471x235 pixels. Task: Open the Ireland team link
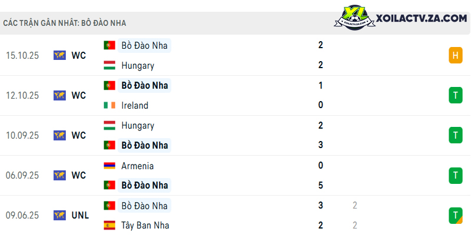pyautogui.click(x=135, y=106)
